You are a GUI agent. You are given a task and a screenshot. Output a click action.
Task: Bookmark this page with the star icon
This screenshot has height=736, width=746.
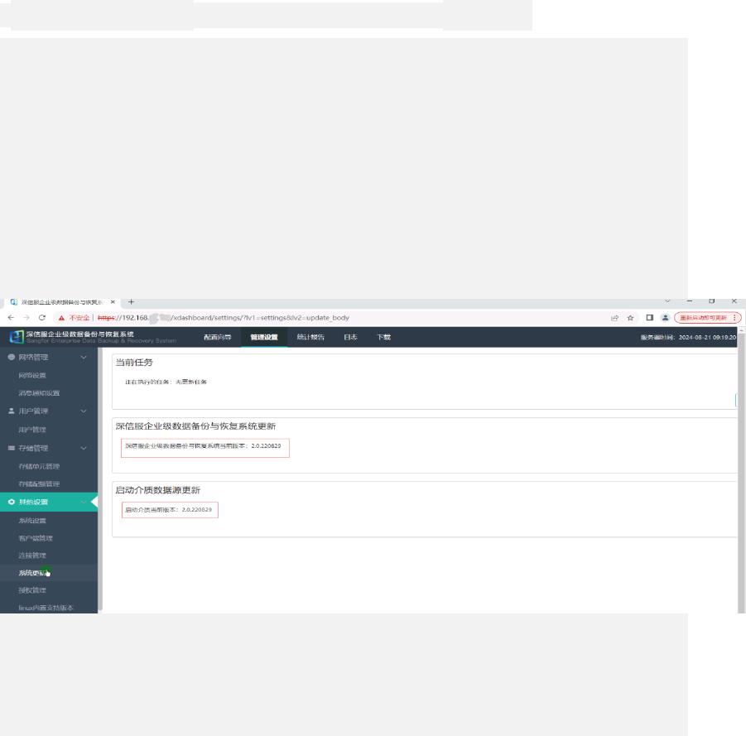point(630,318)
